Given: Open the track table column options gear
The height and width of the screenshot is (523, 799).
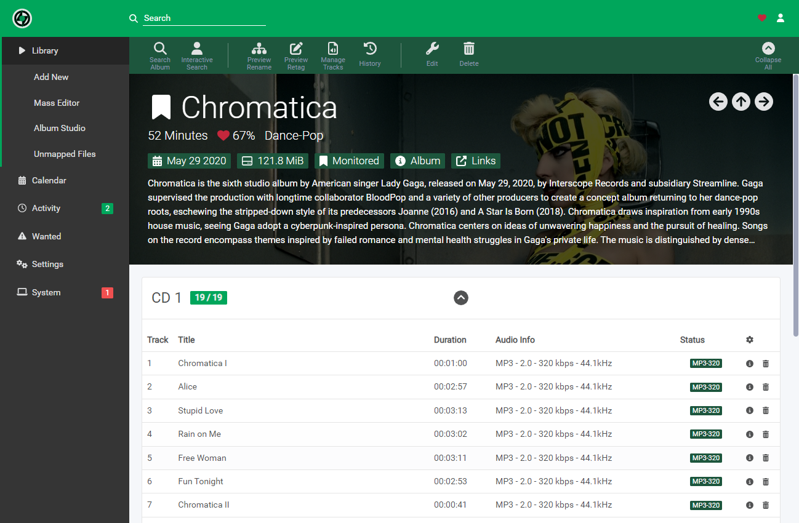Looking at the screenshot, I should pos(749,340).
